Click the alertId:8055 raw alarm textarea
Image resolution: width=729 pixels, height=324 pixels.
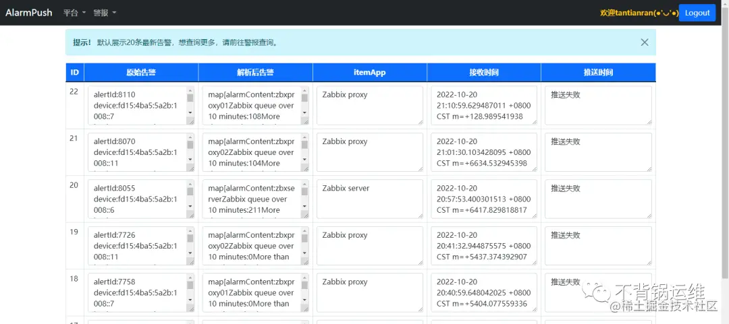(x=141, y=199)
